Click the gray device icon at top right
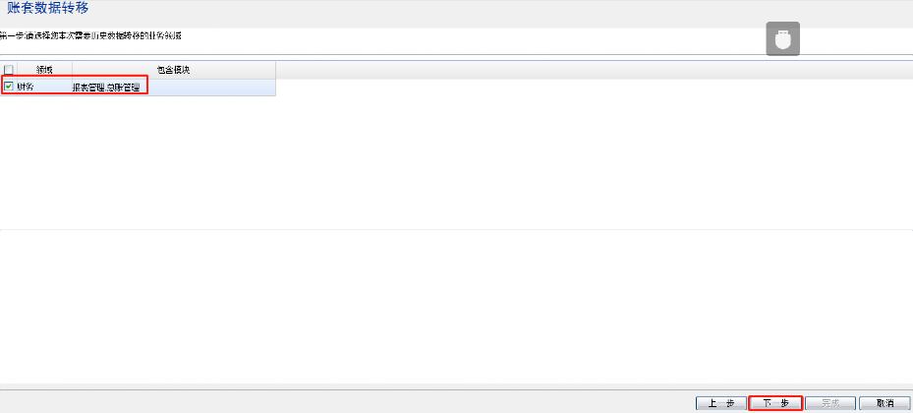The image size is (913, 413). pos(783,38)
